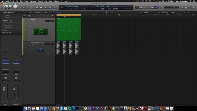Toggle the blue catch playhead button
This screenshot has height=111, width=197.
pyautogui.click(x=59, y=13)
